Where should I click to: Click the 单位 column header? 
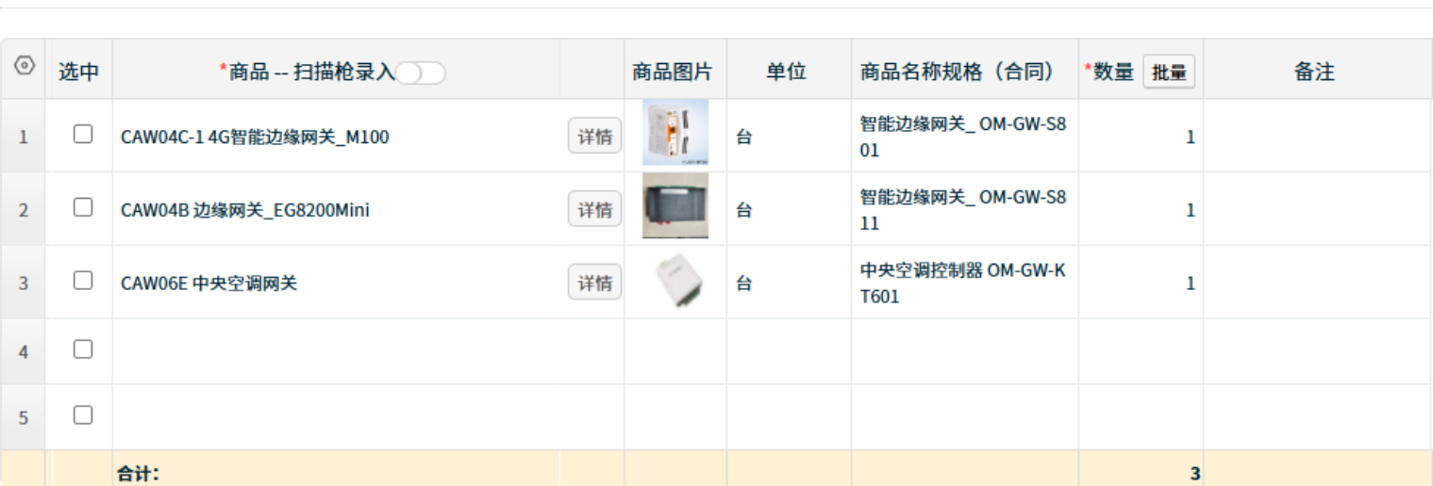click(786, 72)
